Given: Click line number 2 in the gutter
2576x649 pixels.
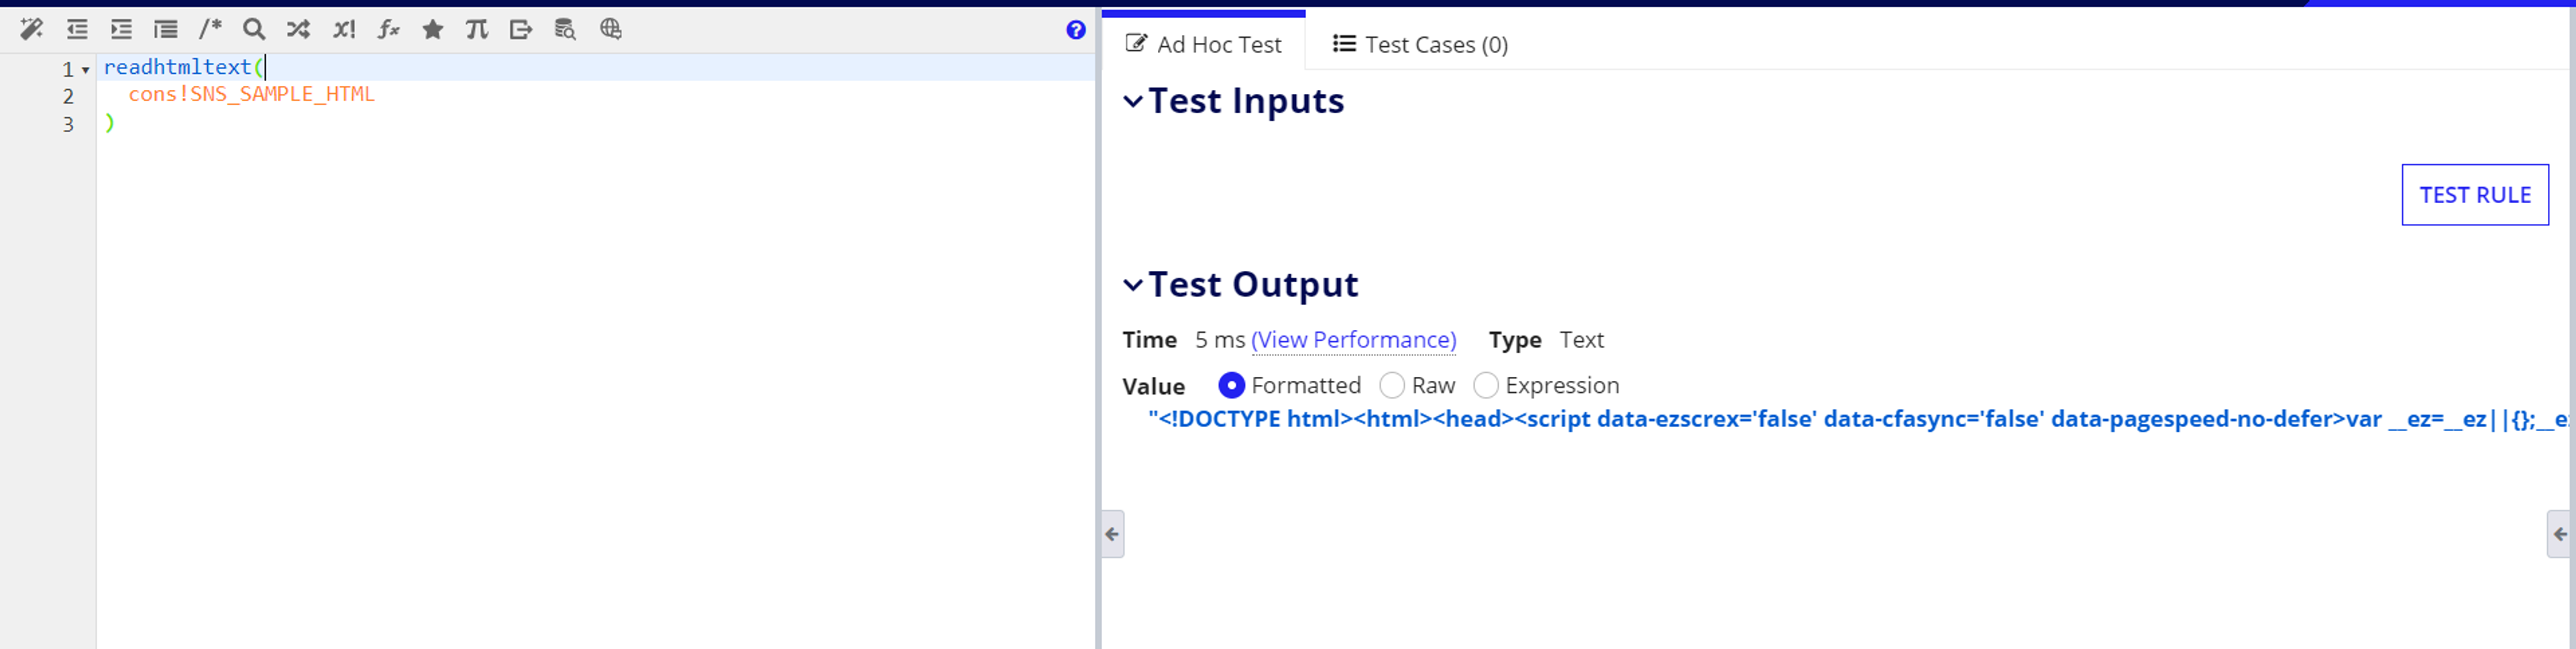Looking at the screenshot, I should coord(68,97).
